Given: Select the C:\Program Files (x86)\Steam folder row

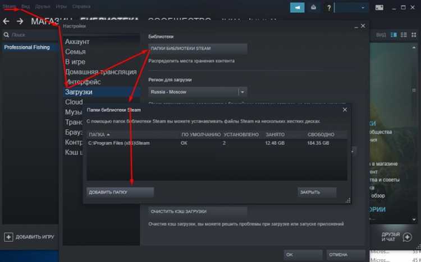Looking at the screenshot, I should tap(217, 143).
